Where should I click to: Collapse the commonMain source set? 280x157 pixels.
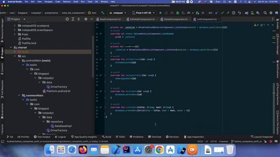[x=19, y=96]
